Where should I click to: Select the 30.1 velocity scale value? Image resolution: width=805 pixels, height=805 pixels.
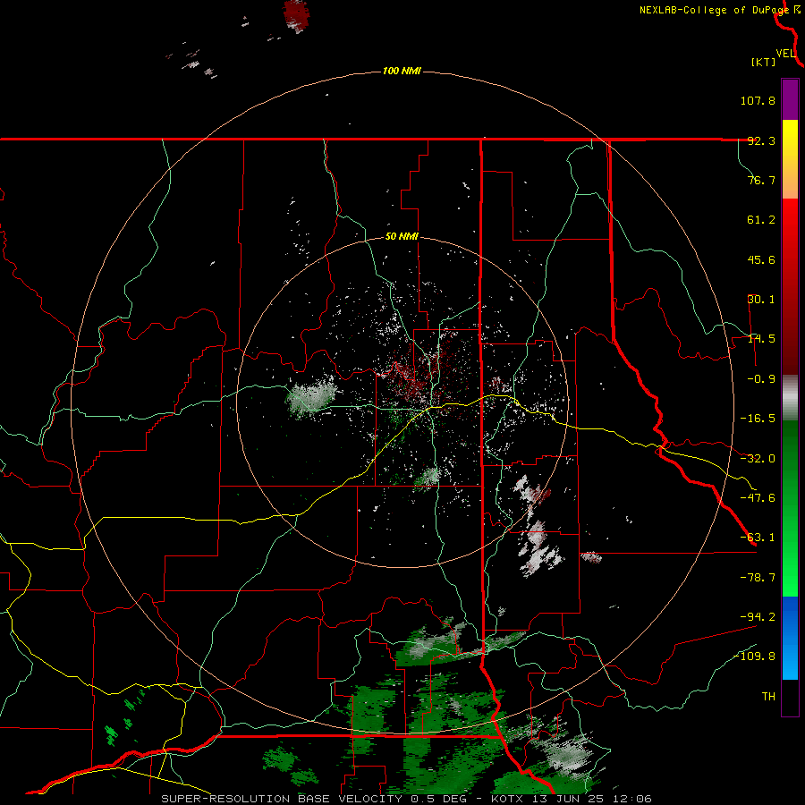761,300
